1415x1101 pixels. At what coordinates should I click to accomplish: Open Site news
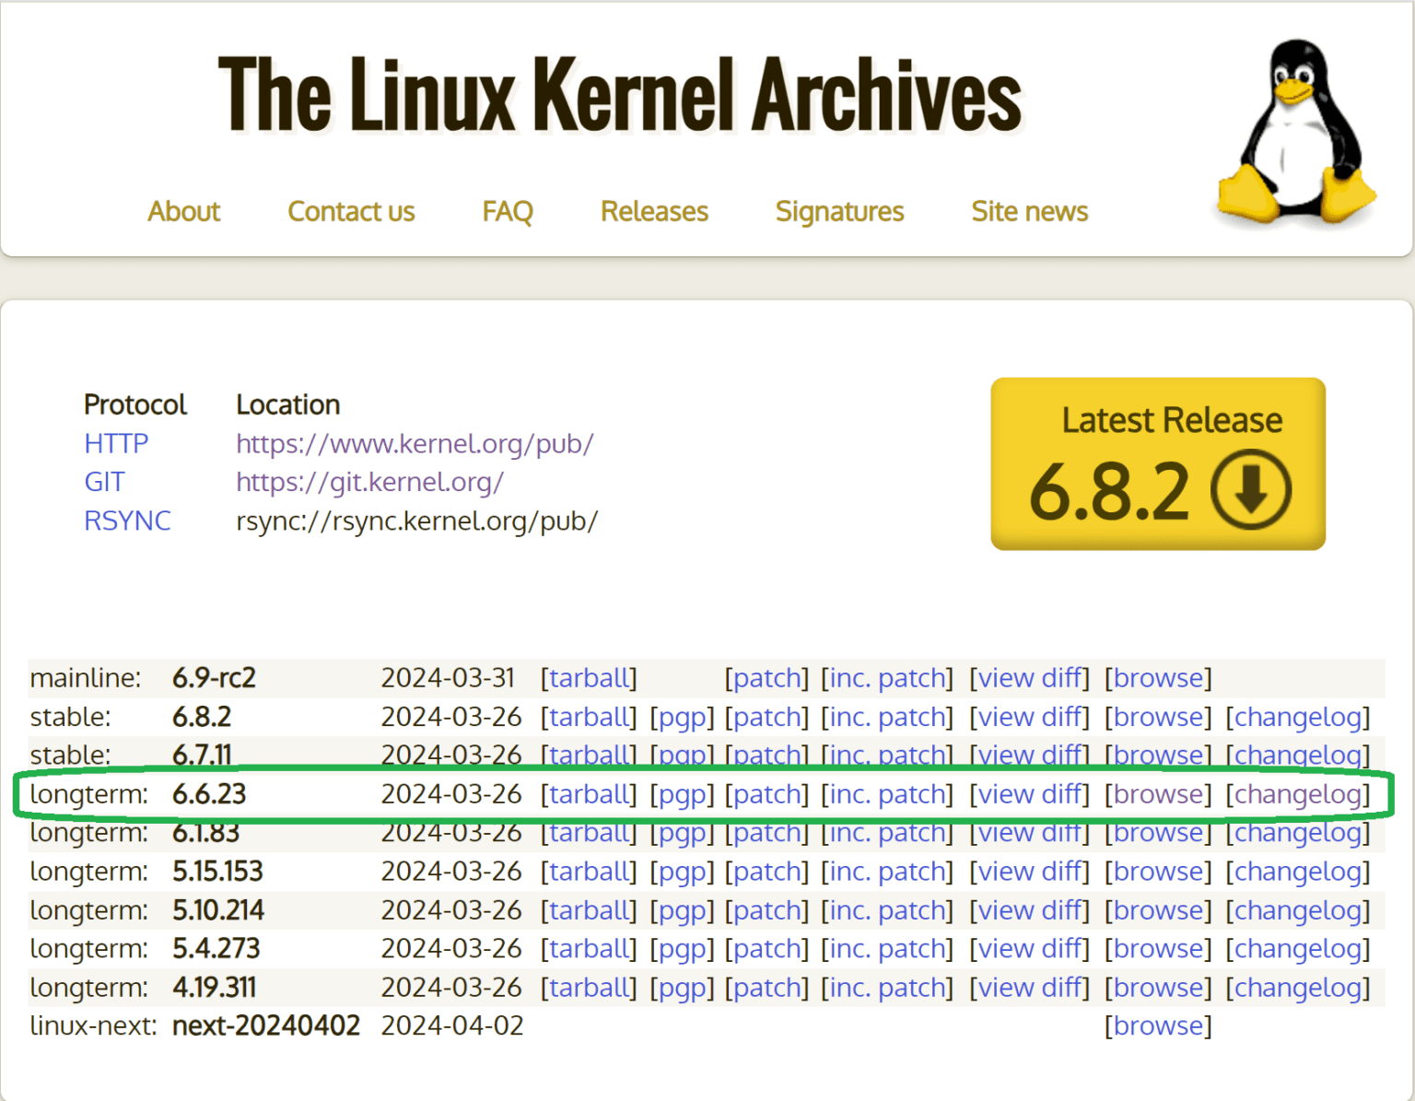[x=1029, y=211]
